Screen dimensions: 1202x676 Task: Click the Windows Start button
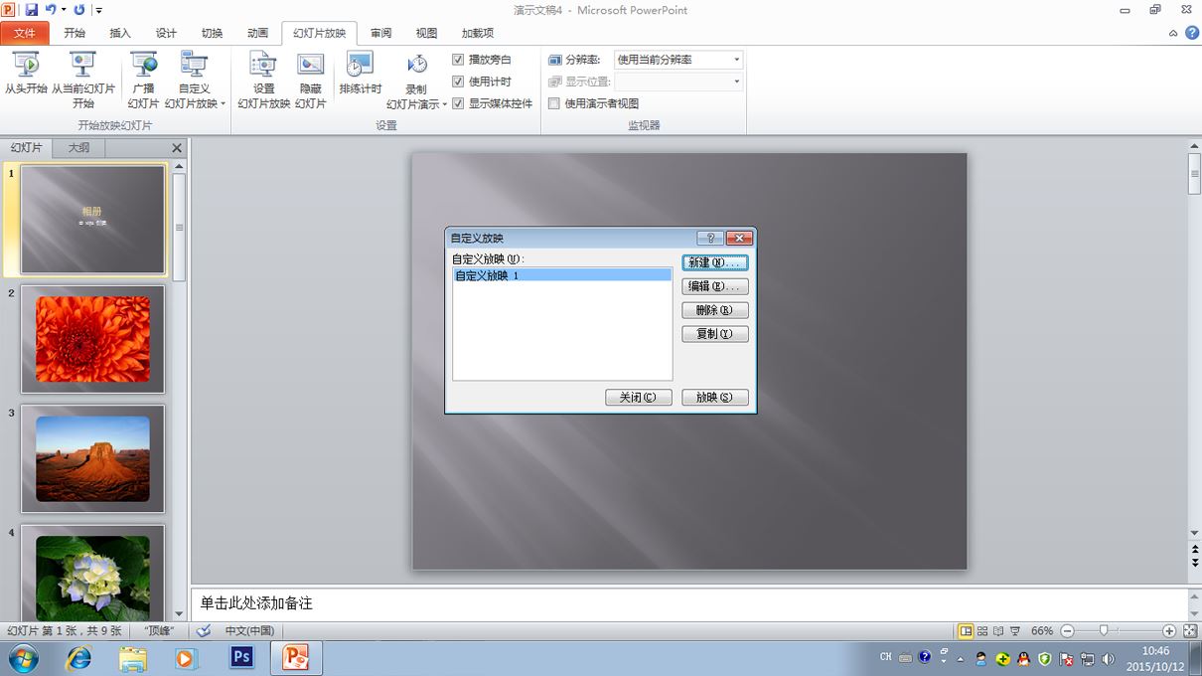pyautogui.click(x=23, y=657)
